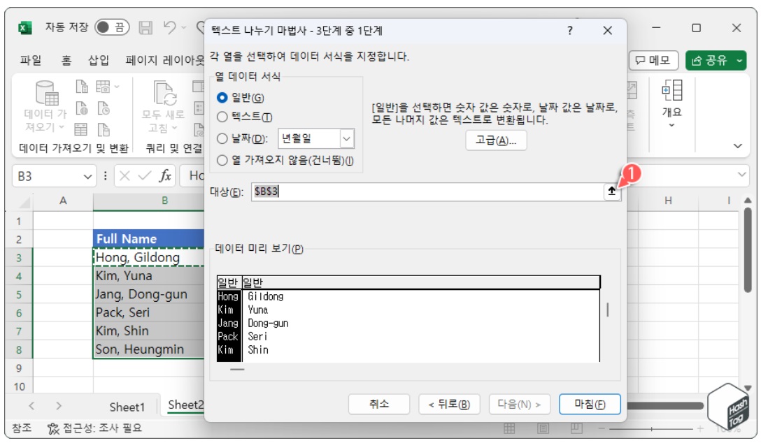Screen dimensions: 761x443
Task: Switch to the Sheet1 tab
Action: [x=127, y=406]
